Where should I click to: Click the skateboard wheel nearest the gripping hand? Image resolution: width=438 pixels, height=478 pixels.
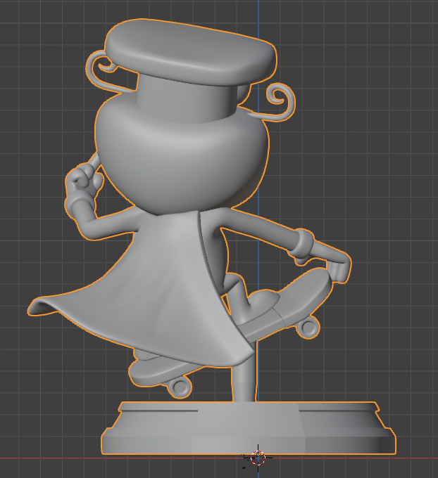308,327
